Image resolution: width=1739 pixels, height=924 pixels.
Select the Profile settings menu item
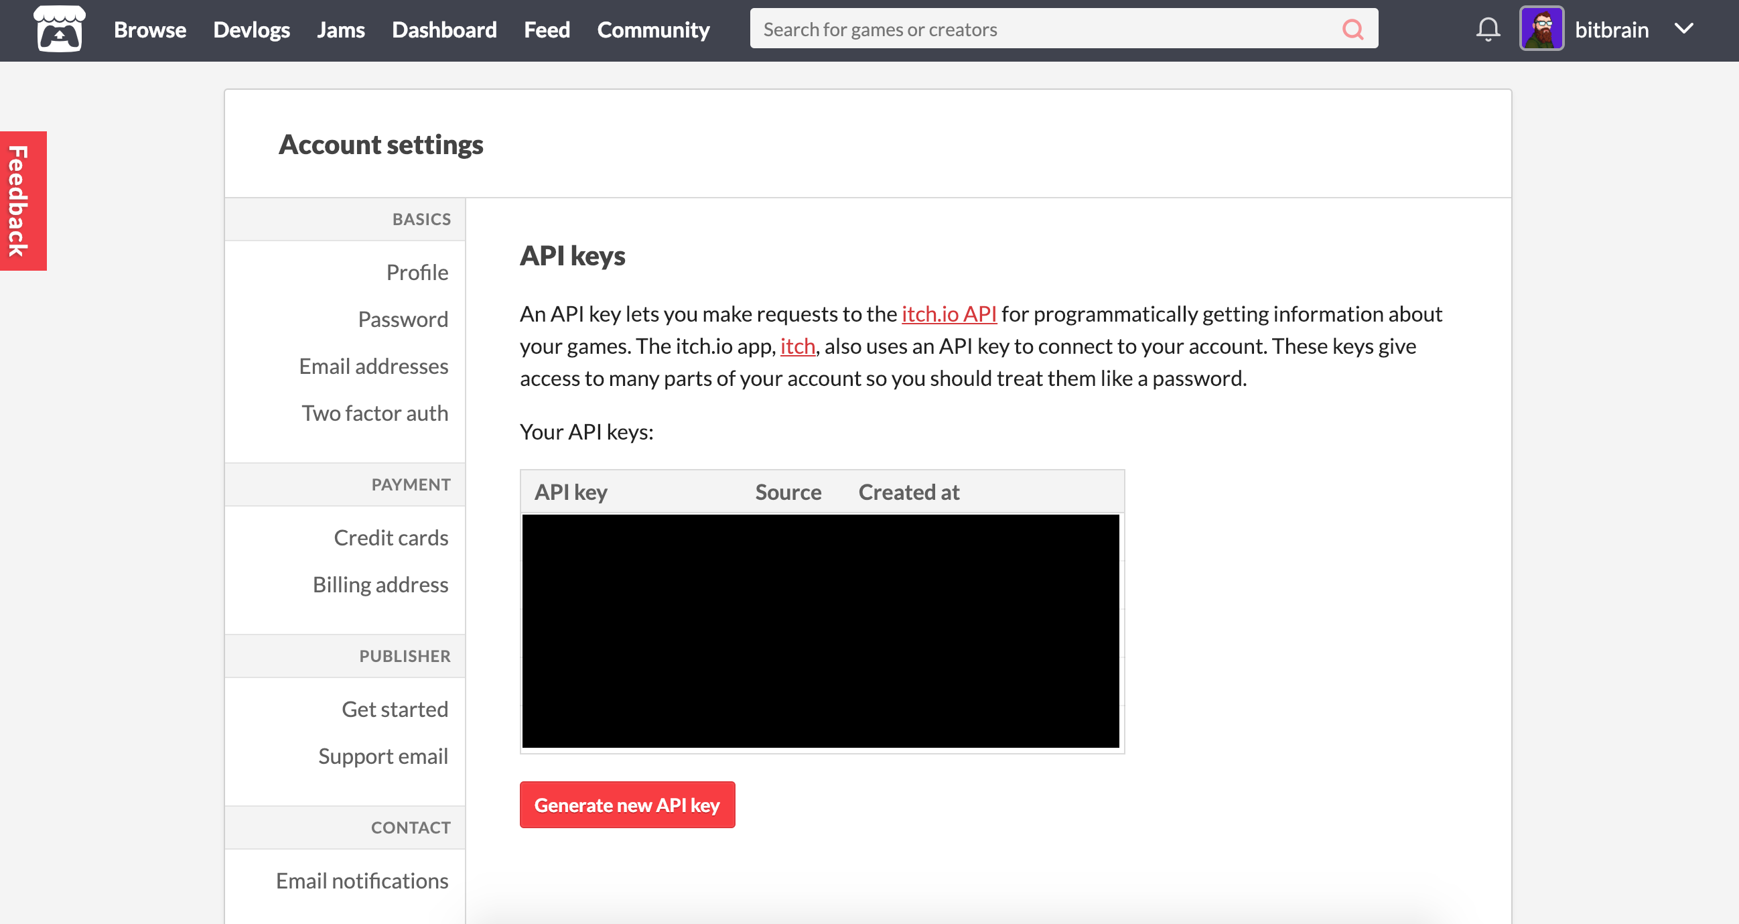(x=417, y=271)
